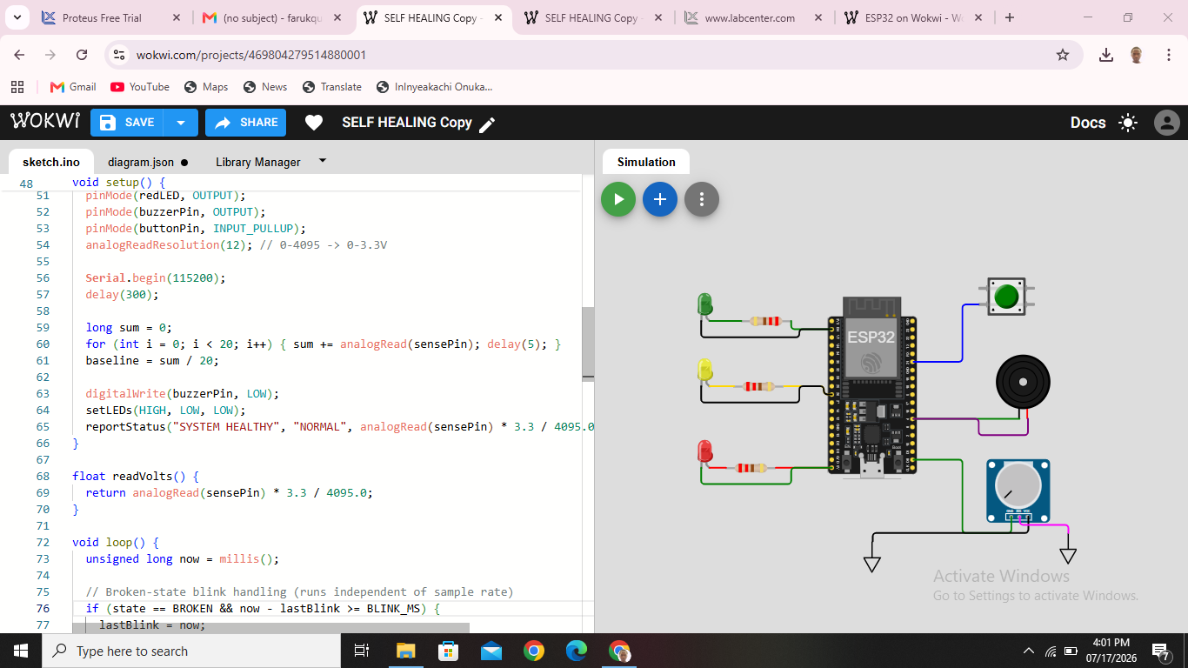
Task: Open the News bookmark
Action: [x=265, y=87]
